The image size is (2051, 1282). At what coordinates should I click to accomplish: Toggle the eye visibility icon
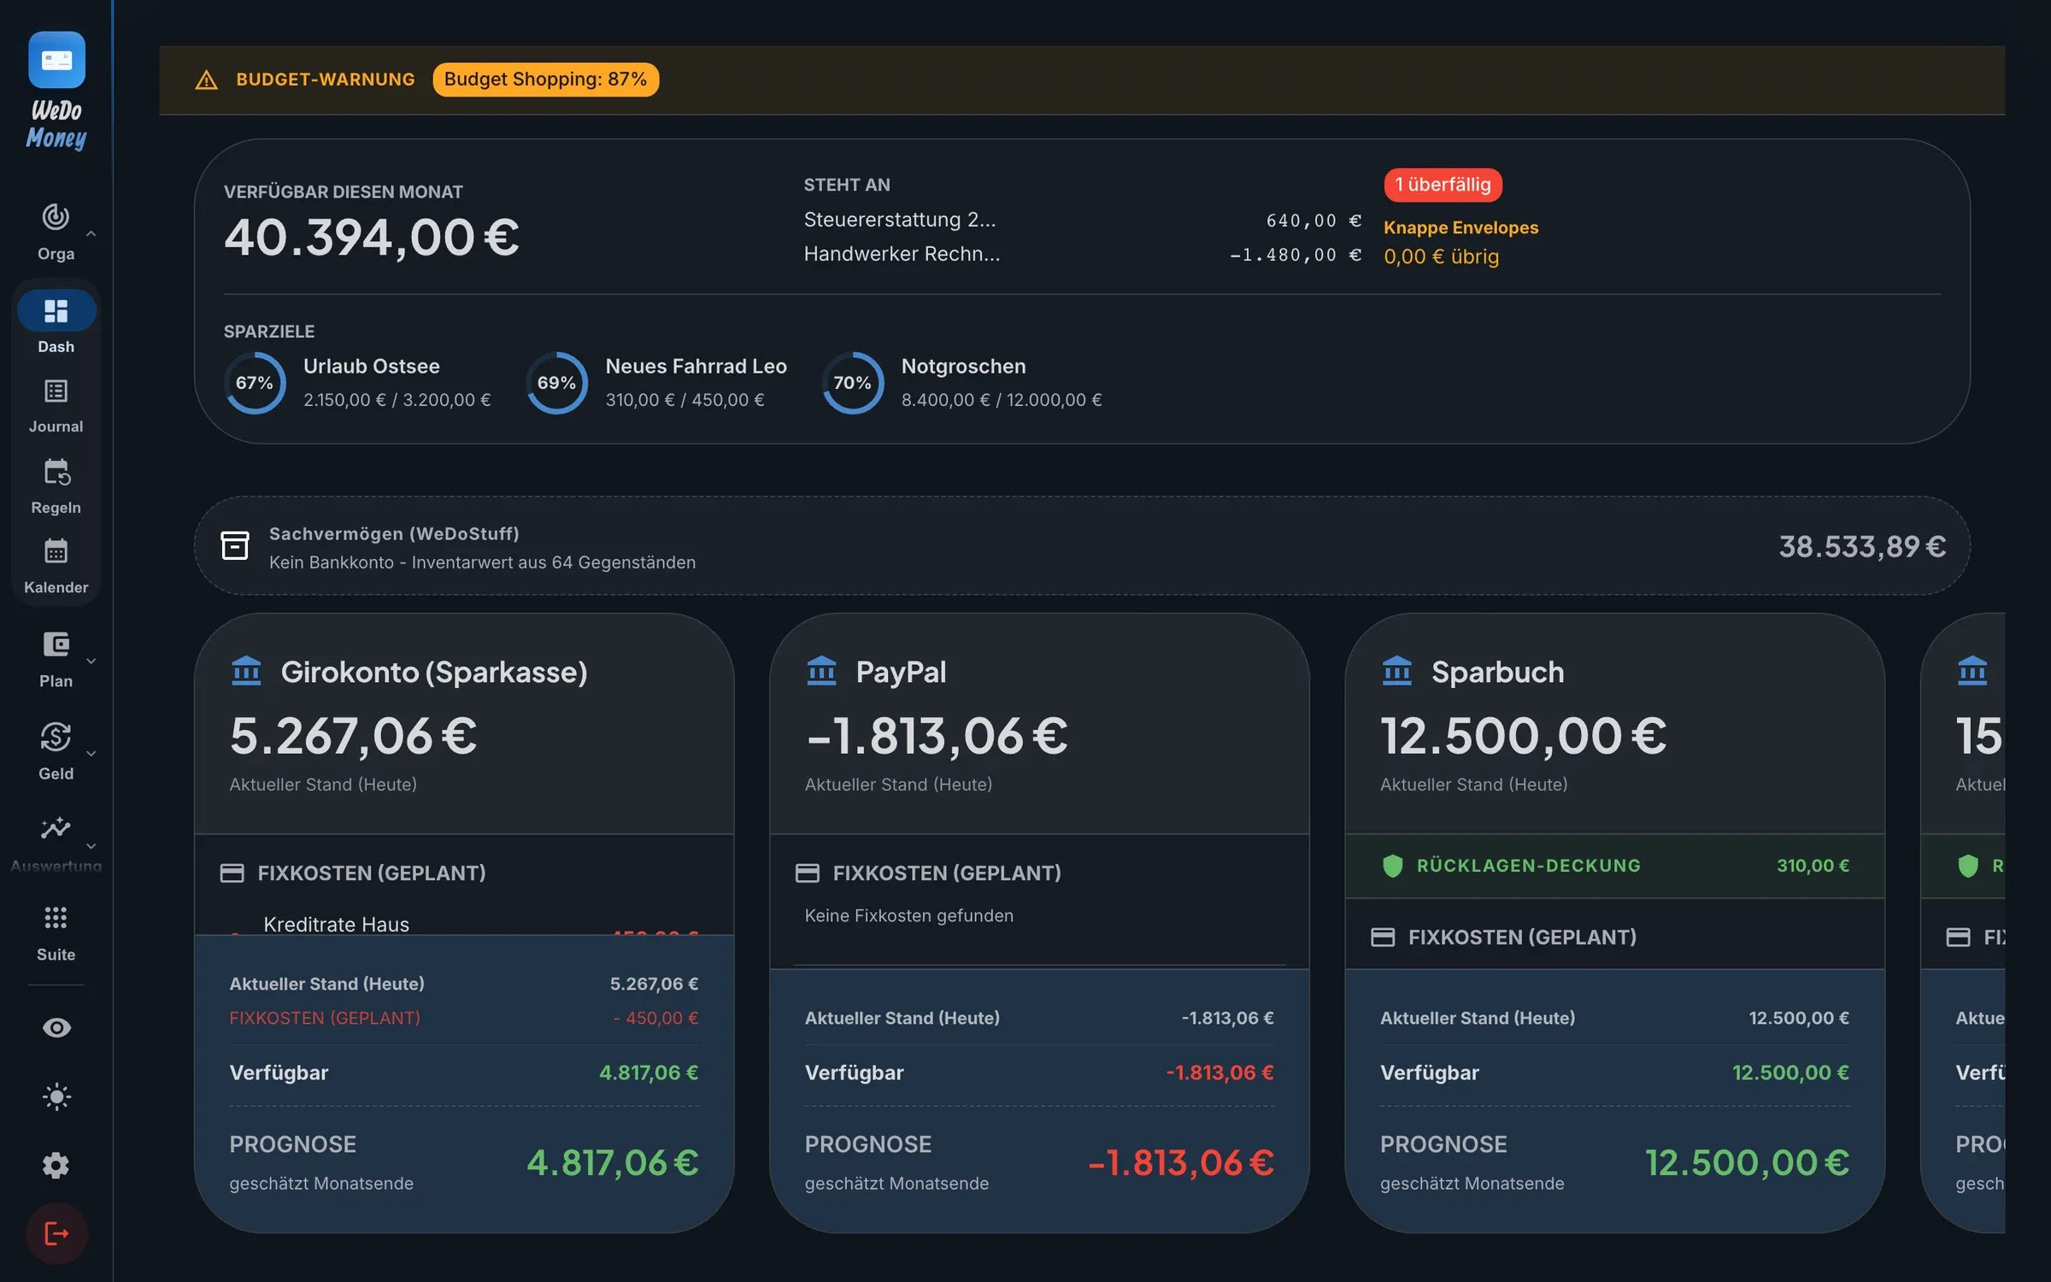pyautogui.click(x=56, y=1027)
